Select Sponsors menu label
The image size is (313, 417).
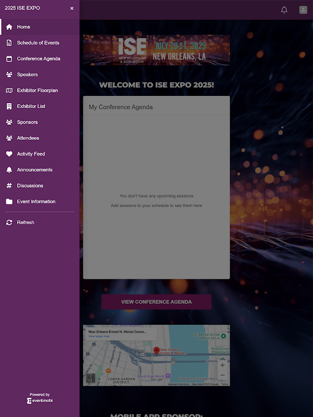(x=28, y=122)
